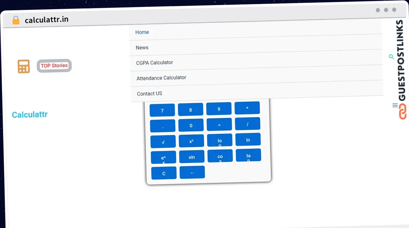Screen dimensions: 409x228
Task: Open the search magnifier icon
Action: point(392,57)
